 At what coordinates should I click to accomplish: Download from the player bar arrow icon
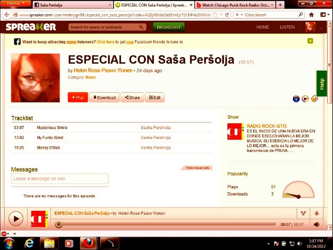click(x=316, y=213)
